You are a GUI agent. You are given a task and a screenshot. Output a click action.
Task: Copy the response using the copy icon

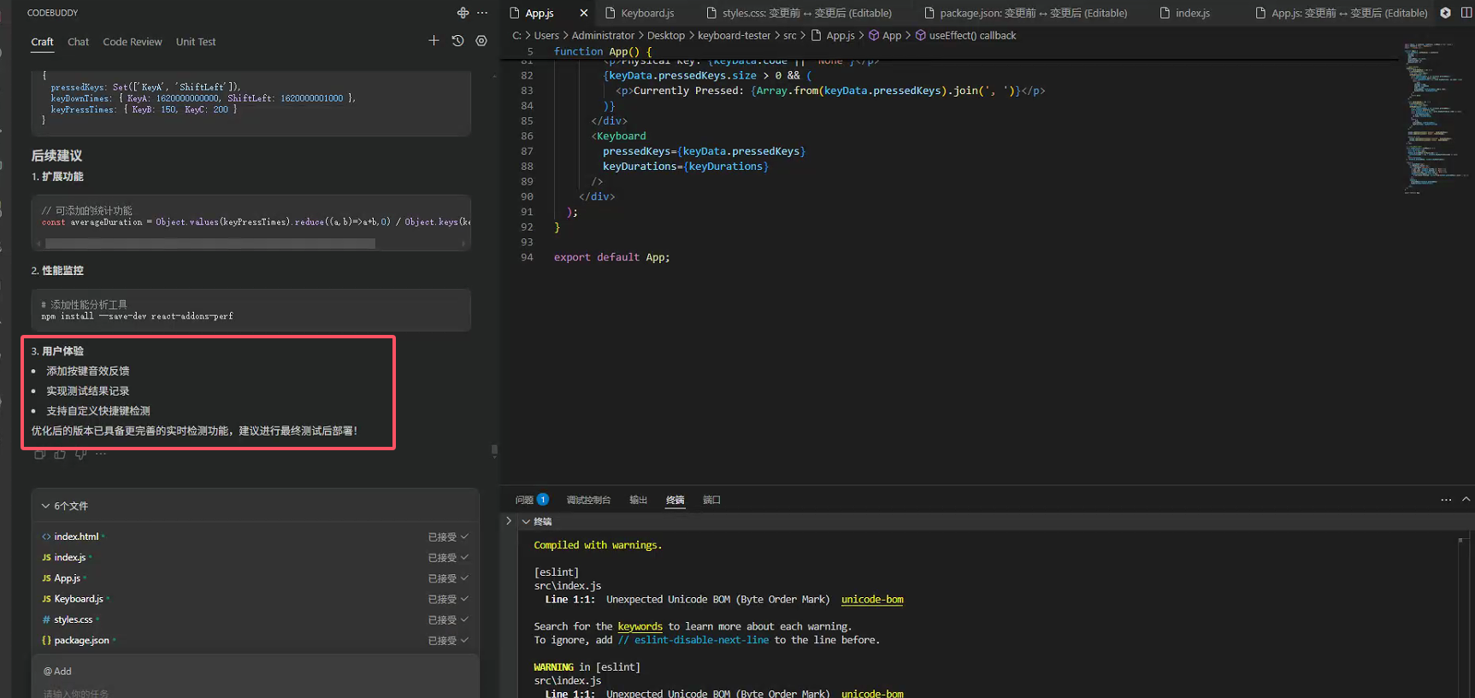(x=39, y=455)
